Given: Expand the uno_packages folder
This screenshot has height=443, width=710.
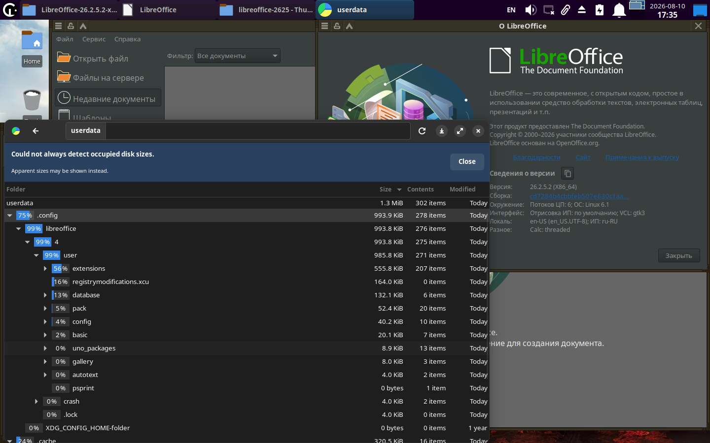Looking at the screenshot, I should point(45,348).
